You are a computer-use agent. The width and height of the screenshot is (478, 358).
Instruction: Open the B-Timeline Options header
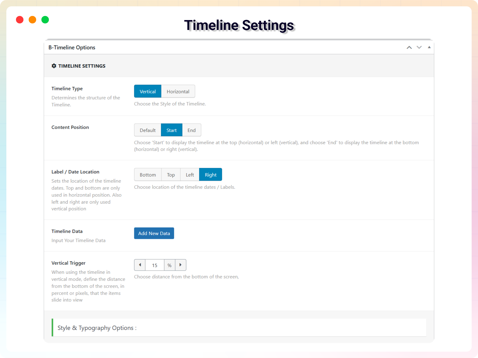pyautogui.click(x=72, y=47)
